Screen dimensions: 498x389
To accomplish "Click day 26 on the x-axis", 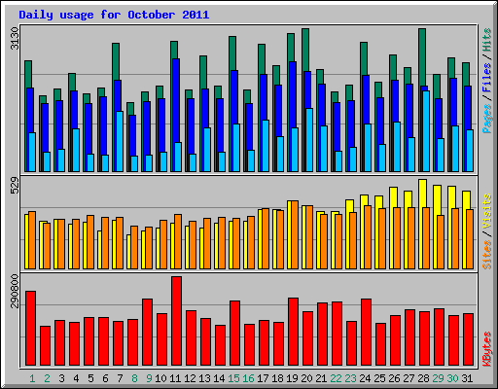I will (394, 378).
